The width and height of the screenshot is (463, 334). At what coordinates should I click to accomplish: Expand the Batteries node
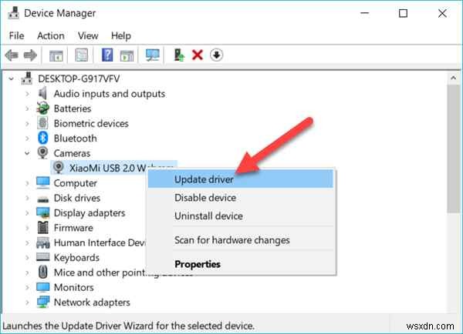click(28, 109)
